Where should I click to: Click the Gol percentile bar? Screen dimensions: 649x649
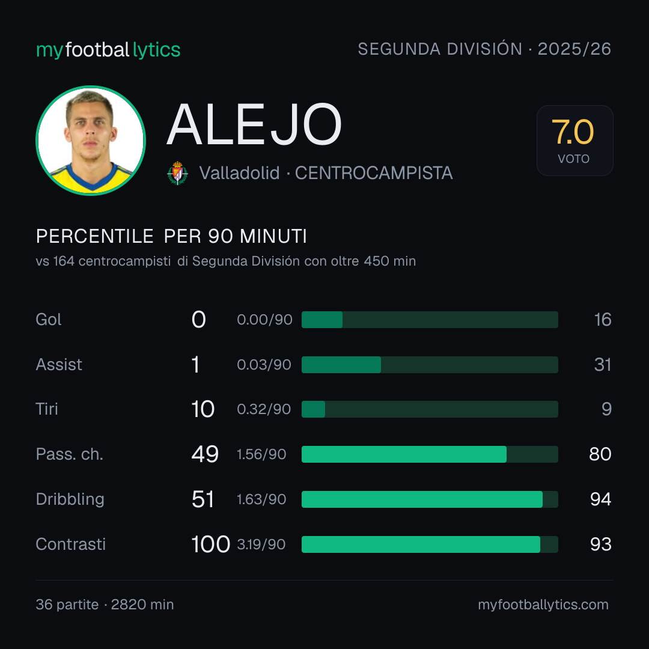coord(430,320)
